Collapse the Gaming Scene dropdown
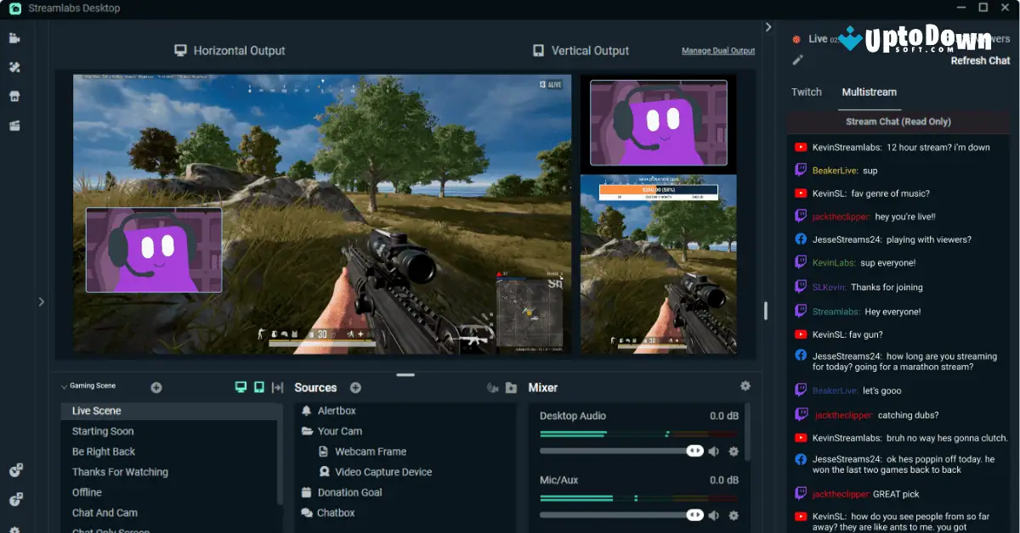This screenshot has height=533, width=1020. [x=62, y=385]
